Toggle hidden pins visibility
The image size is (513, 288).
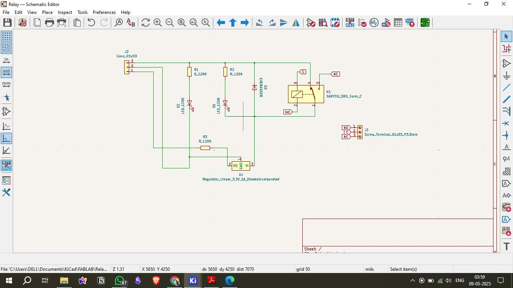tap(6, 111)
